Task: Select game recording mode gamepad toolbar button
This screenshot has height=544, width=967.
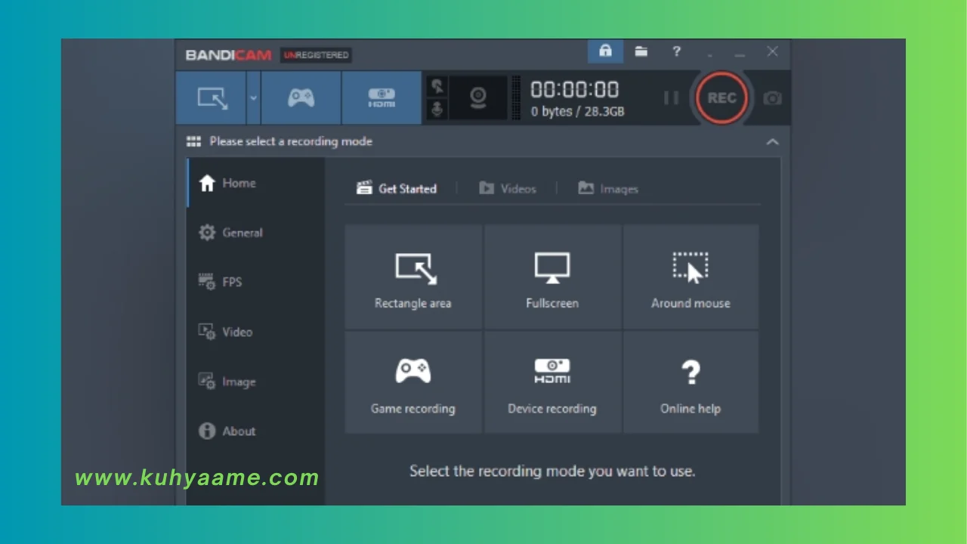Action: click(301, 97)
